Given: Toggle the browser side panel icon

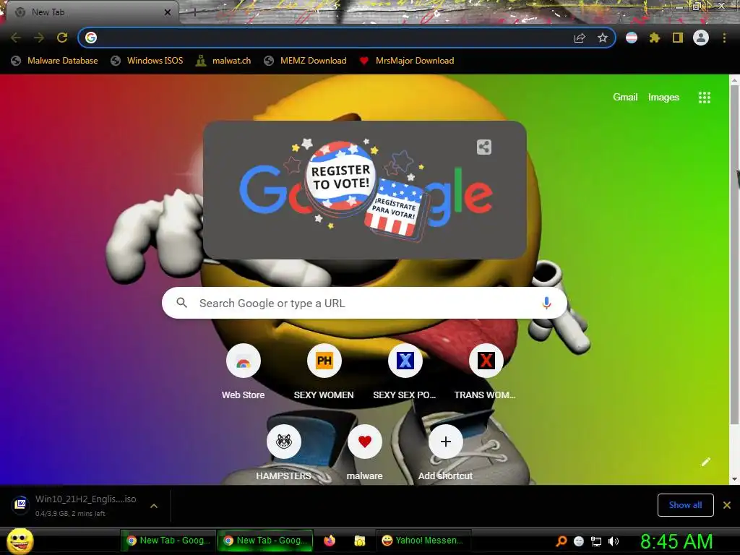Looking at the screenshot, I should 678,38.
